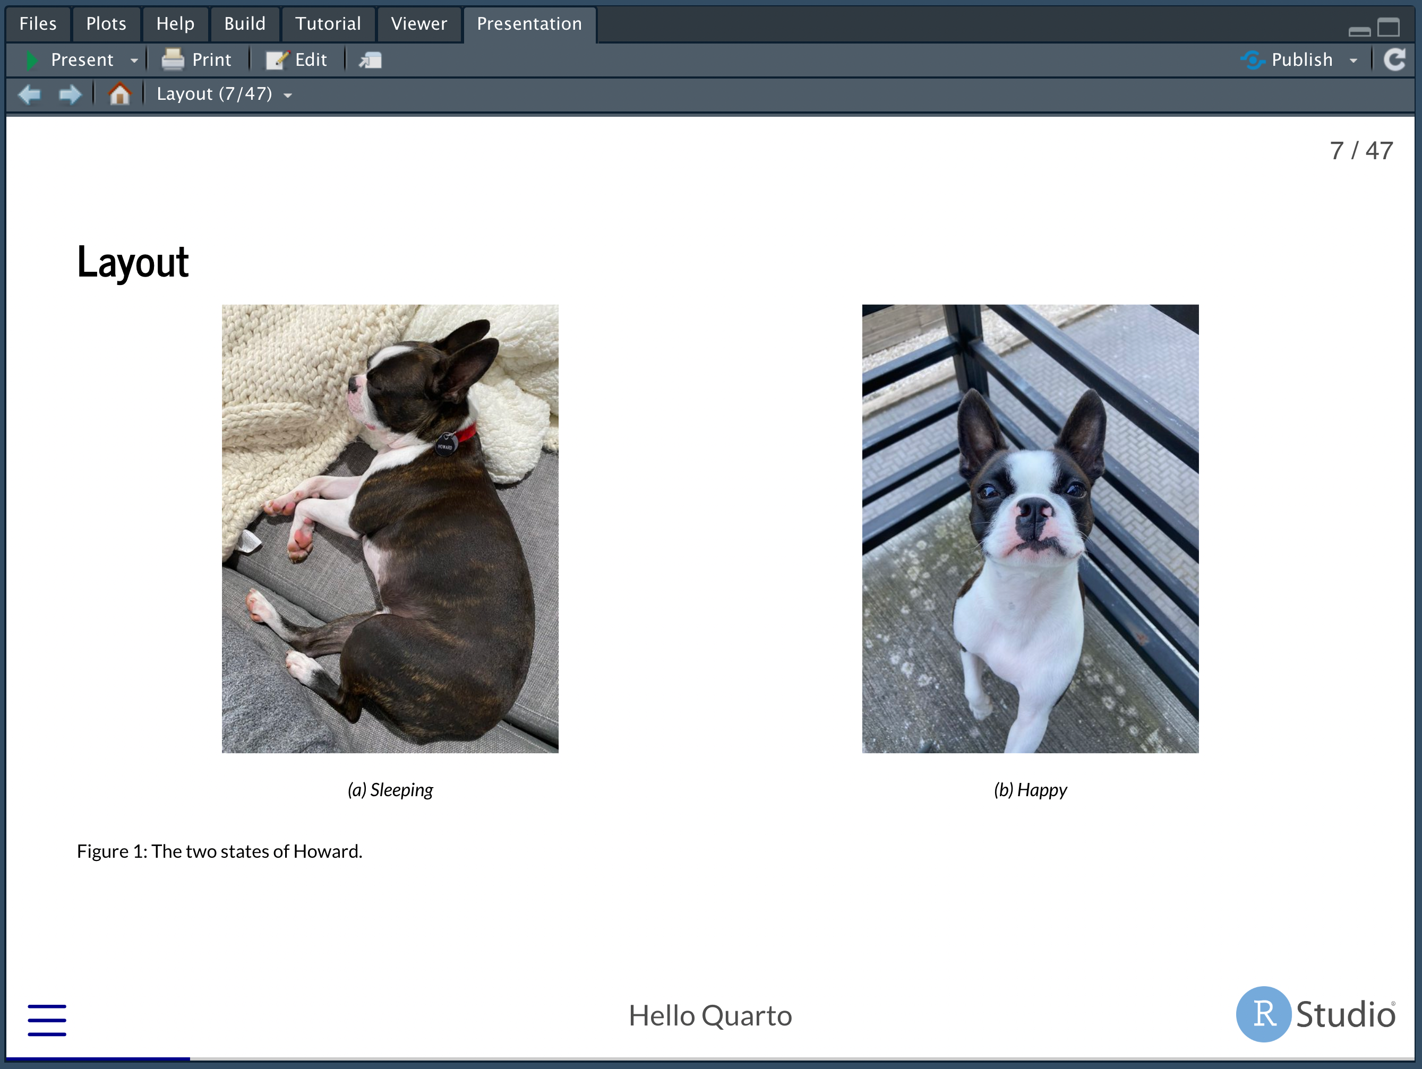Click the green Present play icon

(31, 60)
